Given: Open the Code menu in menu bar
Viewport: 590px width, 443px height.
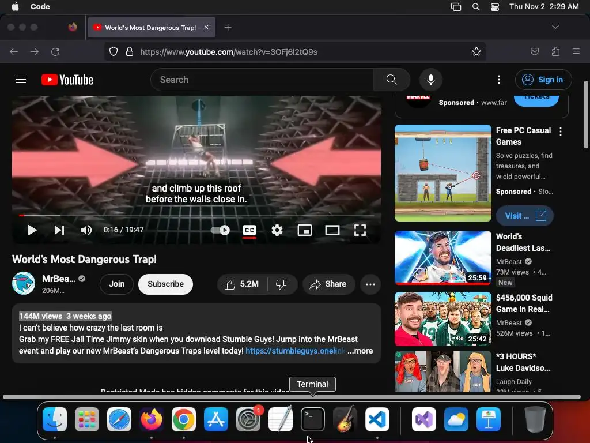Looking at the screenshot, I should [x=40, y=6].
